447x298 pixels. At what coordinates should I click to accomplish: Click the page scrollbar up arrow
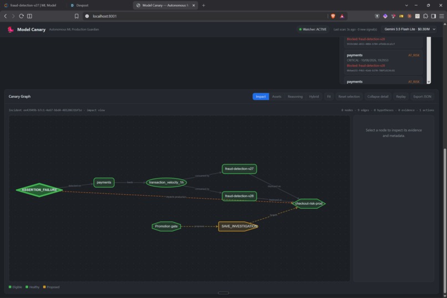[445, 24]
